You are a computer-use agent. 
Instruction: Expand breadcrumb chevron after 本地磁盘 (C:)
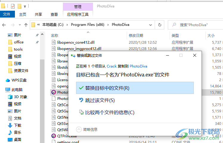(x=67, y=25)
